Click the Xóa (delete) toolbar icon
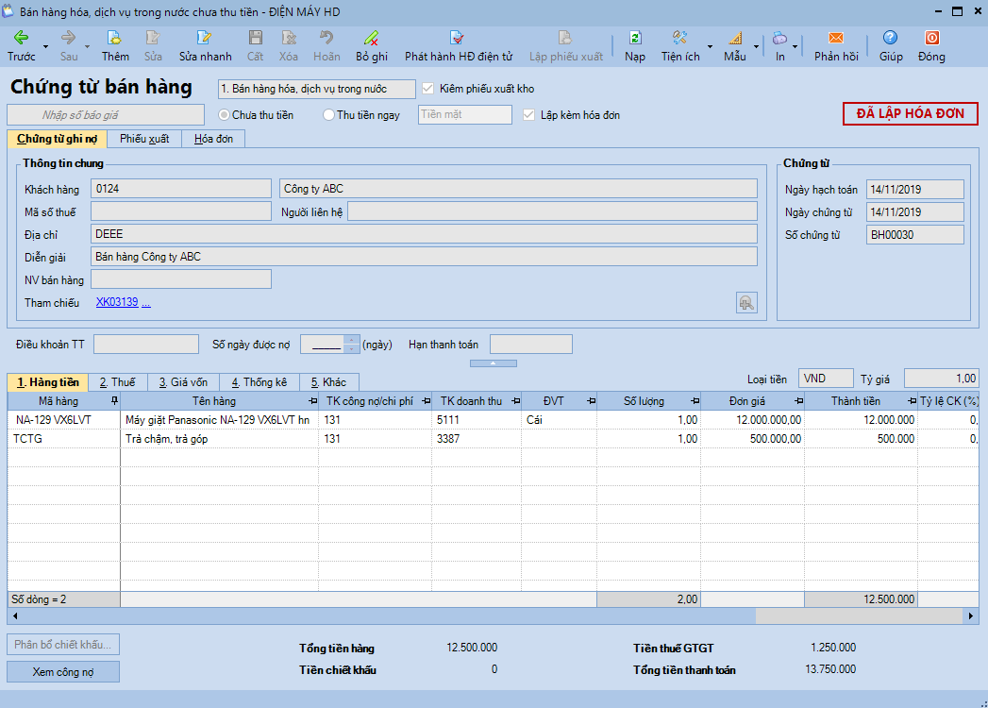Image resolution: width=988 pixels, height=708 pixels. (x=289, y=38)
